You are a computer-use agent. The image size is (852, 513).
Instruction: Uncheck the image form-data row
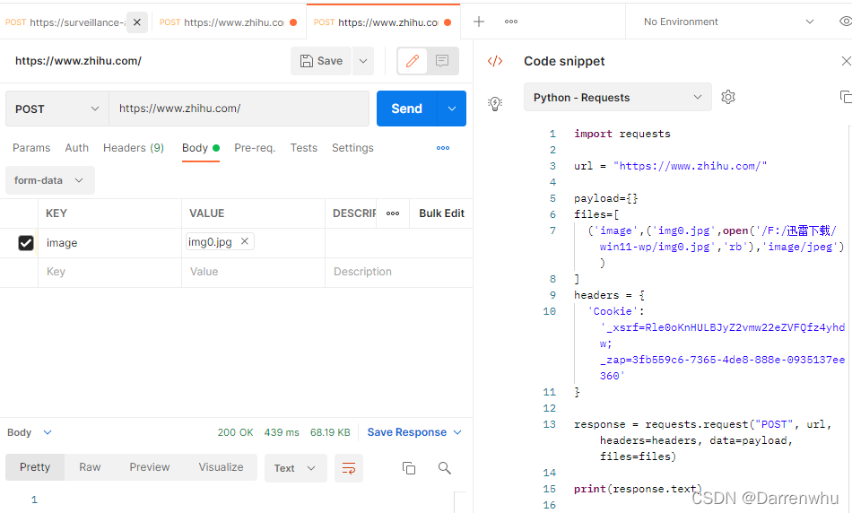click(26, 243)
